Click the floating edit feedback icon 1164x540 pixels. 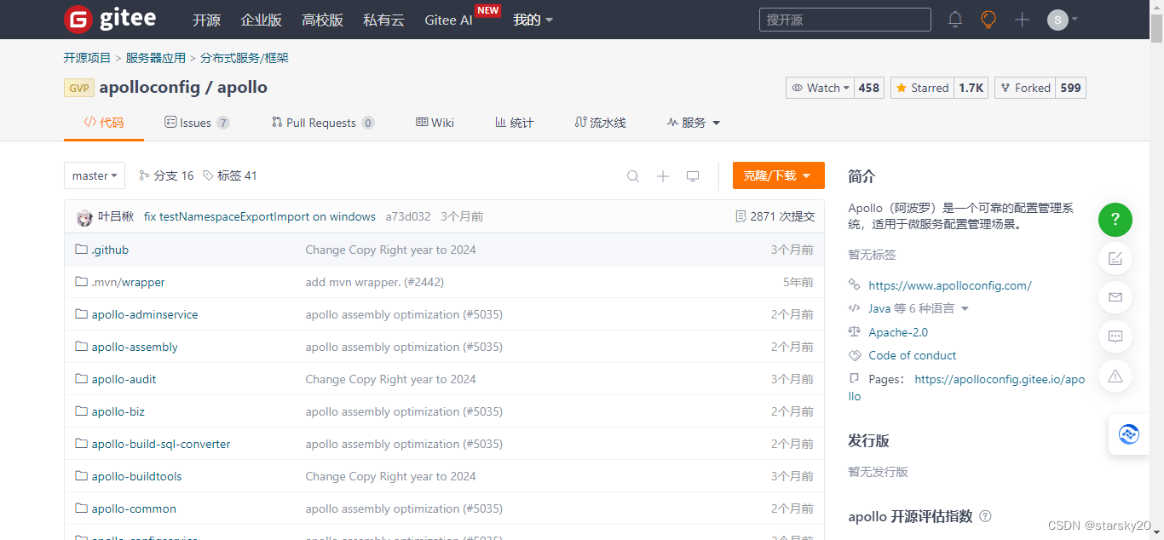[x=1115, y=258]
